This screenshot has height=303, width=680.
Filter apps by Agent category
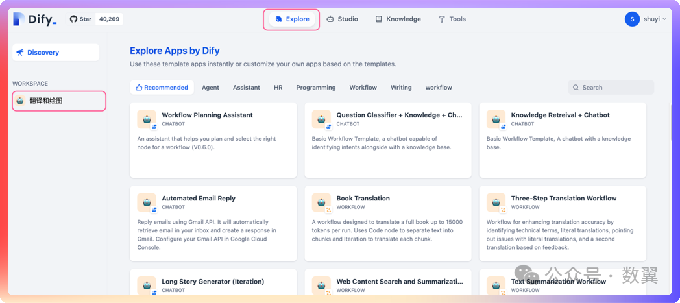pyautogui.click(x=210, y=87)
